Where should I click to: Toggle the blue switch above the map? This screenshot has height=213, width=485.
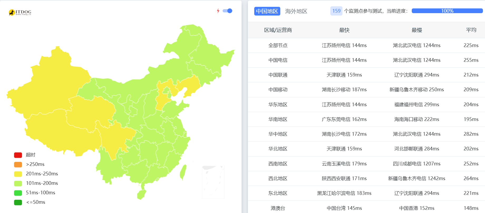point(227,11)
